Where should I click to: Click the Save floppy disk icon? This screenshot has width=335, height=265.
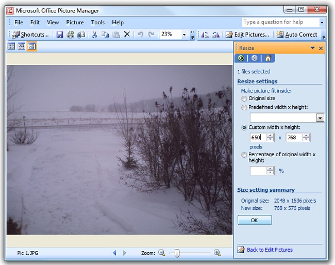pos(60,35)
